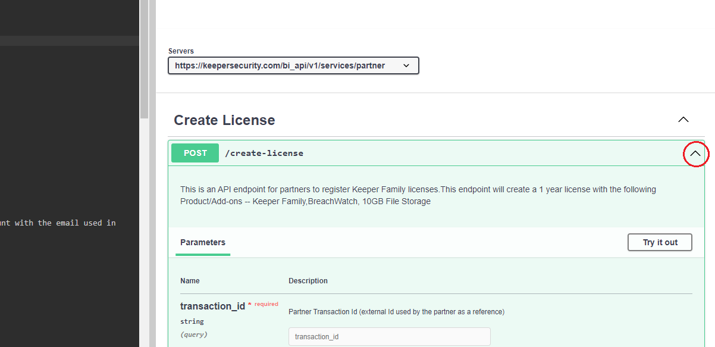Select the Parameters tab

203,243
